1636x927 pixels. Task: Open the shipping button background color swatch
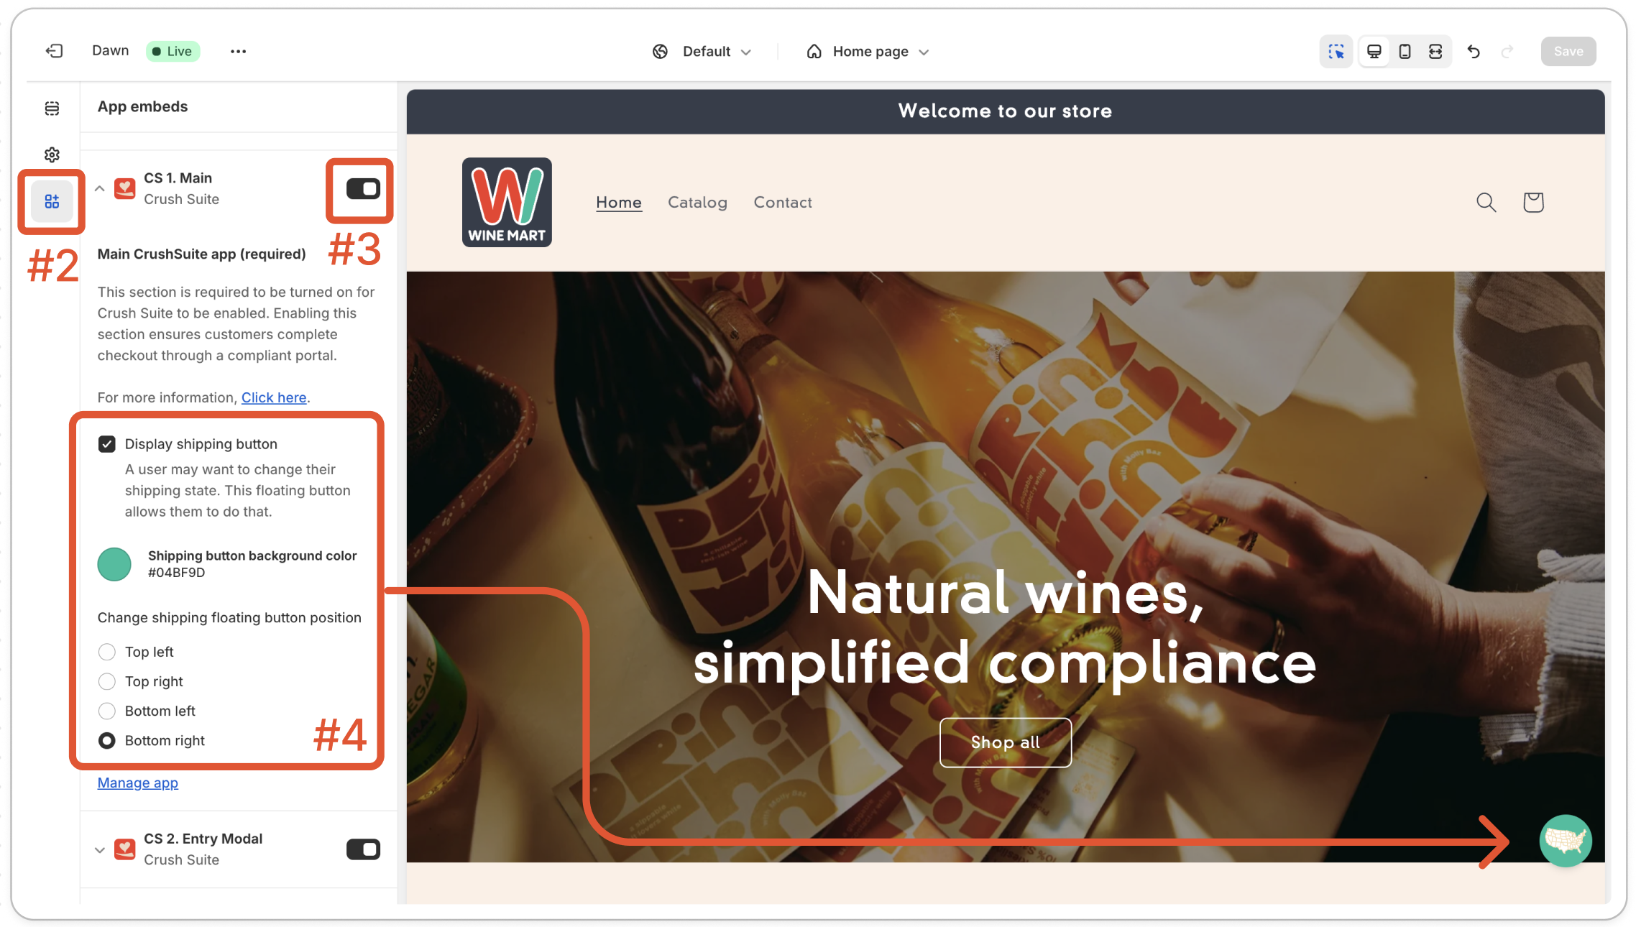(x=114, y=564)
